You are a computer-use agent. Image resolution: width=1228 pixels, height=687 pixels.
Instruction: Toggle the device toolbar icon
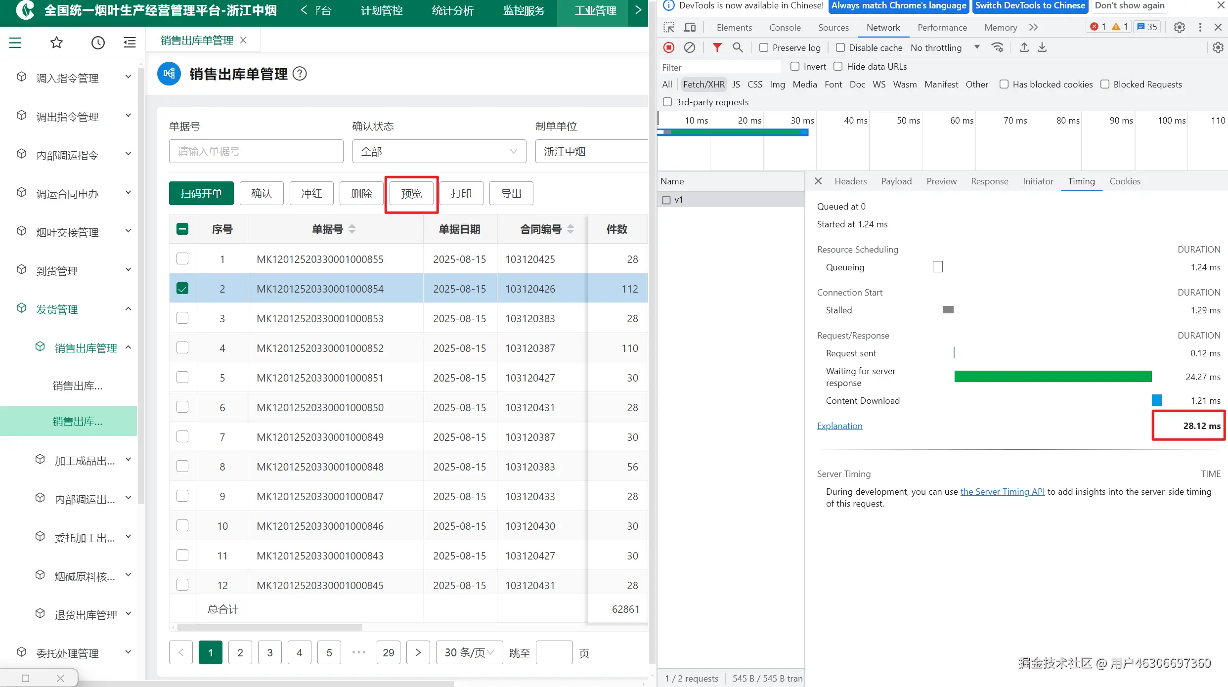(690, 27)
